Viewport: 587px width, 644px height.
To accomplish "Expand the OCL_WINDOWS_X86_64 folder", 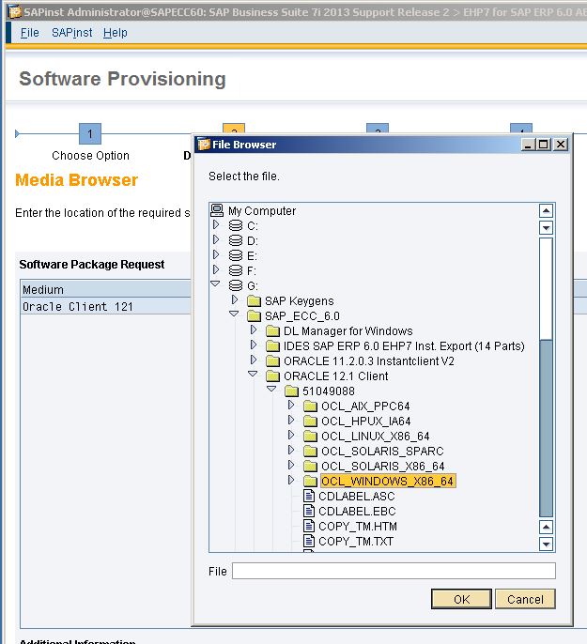I will pos(291,480).
